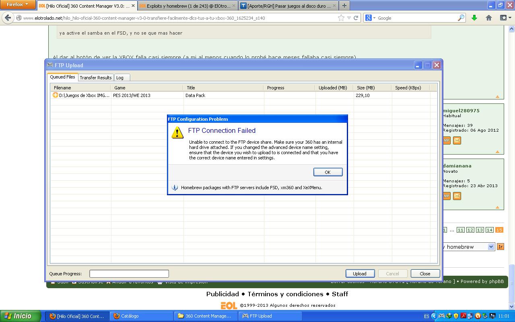Screen dimensions: 515x322
Task: Open the Términos y condiciones footer link
Action: [x=285, y=294]
